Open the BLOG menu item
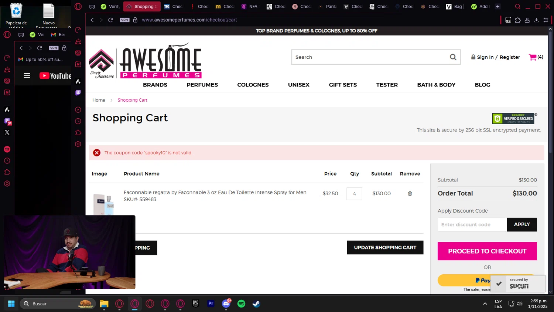The height and width of the screenshot is (312, 554). tap(482, 85)
